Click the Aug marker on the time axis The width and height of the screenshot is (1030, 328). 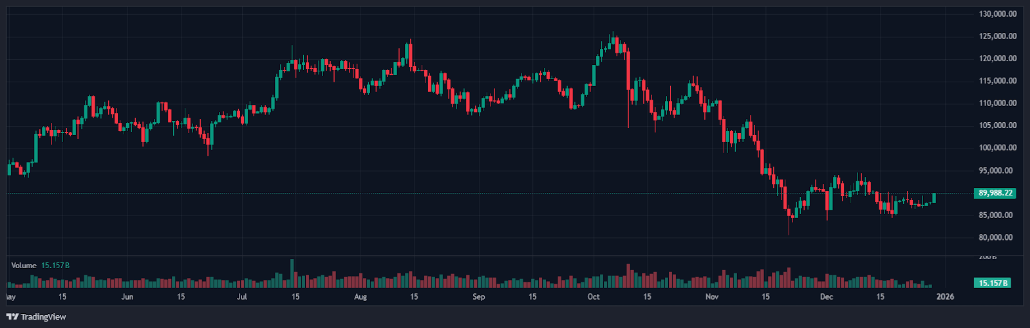click(x=360, y=296)
